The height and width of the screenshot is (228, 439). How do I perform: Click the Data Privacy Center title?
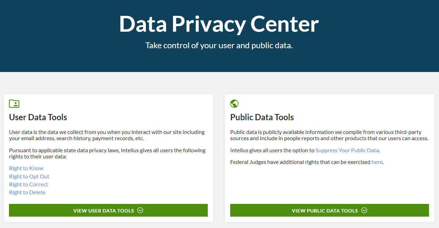pyautogui.click(x=219, y=24)
